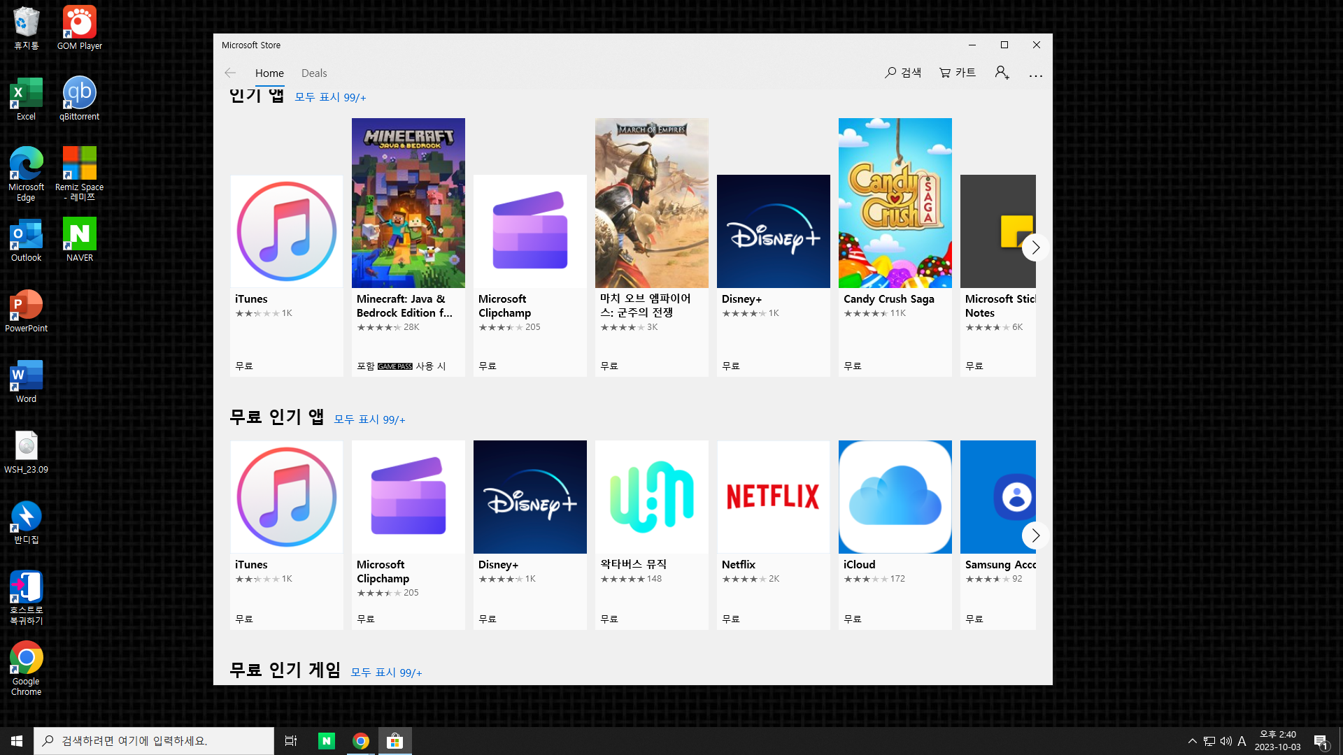Open 왁타버스 뮤직 app card
1343x755 pixels.
tap(652, 535)
